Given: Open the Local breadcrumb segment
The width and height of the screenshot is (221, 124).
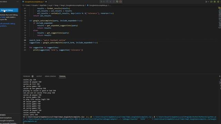Looking at the screenshot, I should pyautogui.click(x=50, y=6).
